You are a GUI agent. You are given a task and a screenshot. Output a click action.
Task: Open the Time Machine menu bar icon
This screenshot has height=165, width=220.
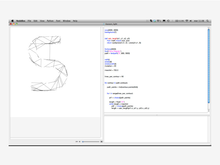coord(168,21)
